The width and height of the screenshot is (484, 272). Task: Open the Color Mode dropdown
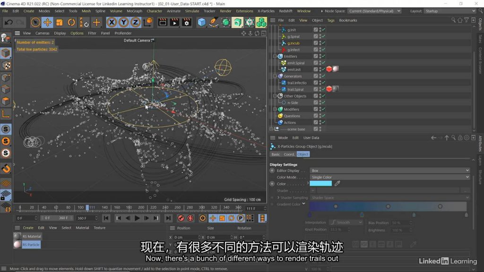coord(390,177)
